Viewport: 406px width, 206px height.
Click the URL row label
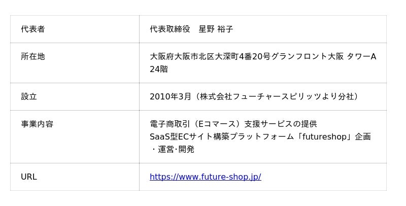(x=28, y=177)
